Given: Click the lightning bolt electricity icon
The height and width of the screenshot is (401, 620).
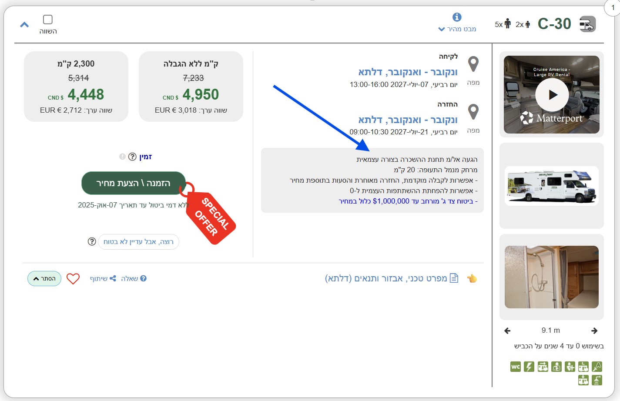Looking at the screenshot, I should (529, 367).
